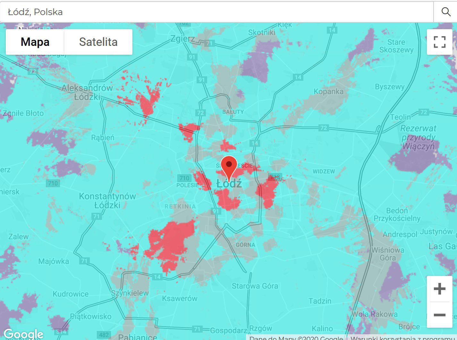Switch to the Mapa view
This screenshot has width=457, height=340.
[x=35, y=42]
